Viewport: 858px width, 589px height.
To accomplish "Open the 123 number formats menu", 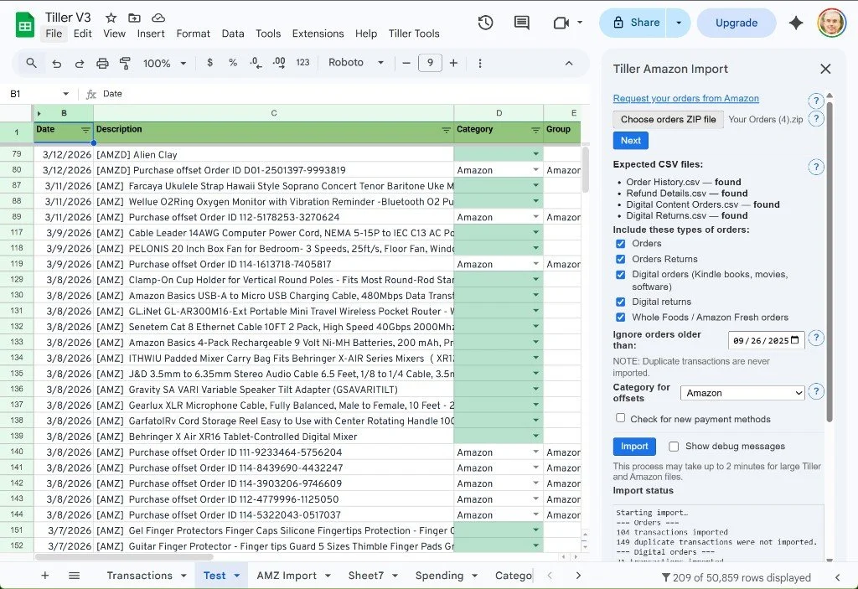I will point(302,63).
